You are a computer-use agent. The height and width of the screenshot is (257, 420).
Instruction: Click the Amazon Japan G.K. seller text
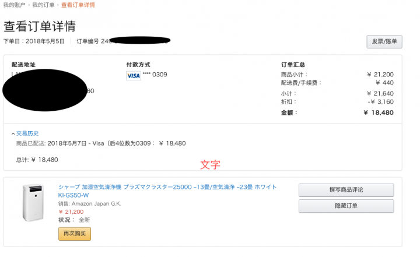(96, 204)
